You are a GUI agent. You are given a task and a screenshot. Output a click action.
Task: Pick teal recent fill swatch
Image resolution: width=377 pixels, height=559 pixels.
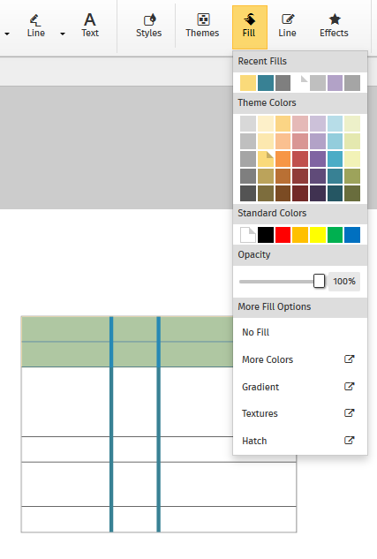pos(266,83)
